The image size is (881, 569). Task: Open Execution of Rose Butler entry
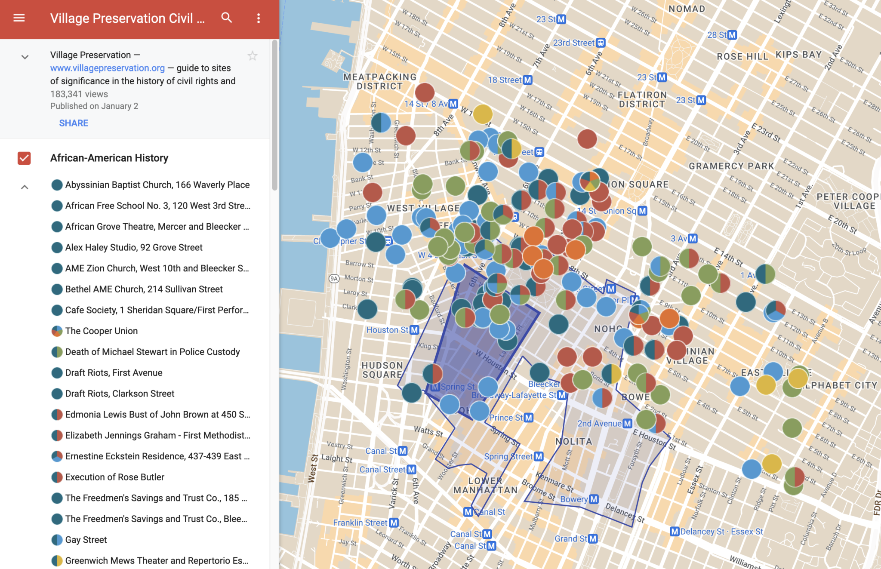point(114,477)
